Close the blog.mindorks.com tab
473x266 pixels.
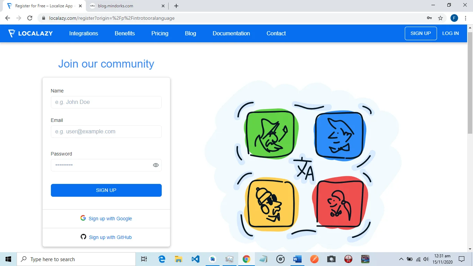click(163, 6)
